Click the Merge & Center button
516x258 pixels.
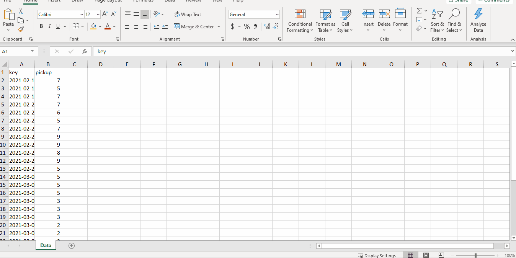click(x=194, y=26)
